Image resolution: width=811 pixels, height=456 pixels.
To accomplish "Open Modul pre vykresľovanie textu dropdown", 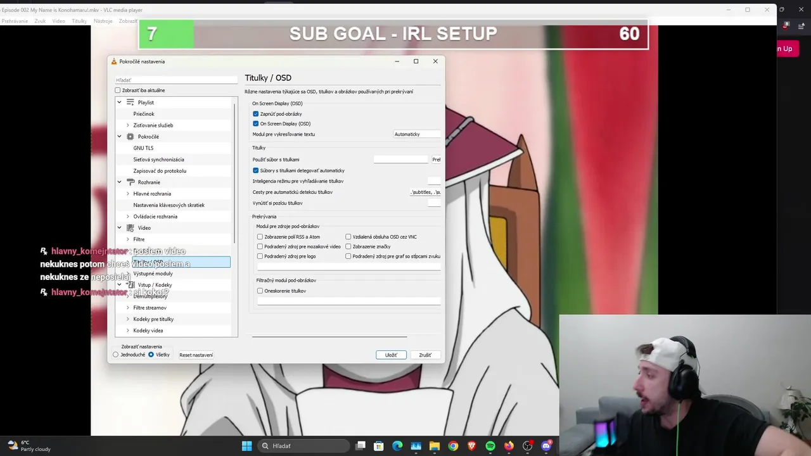I will (417, 134).
